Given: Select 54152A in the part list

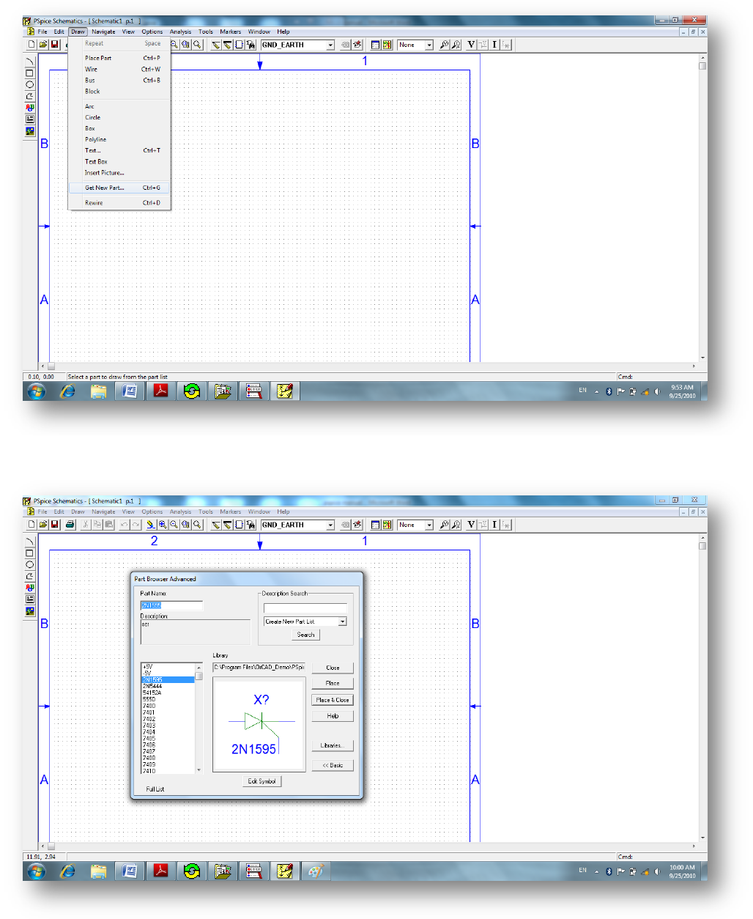Looking at the screenshot, I should [x=168, y=693].
